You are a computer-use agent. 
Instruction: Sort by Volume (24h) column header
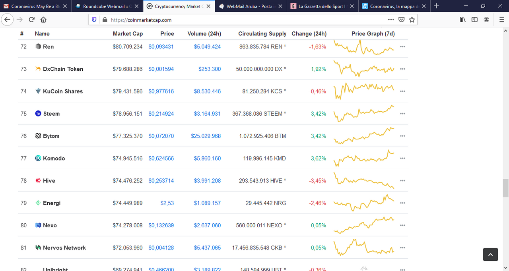click(x=204, y=34)
